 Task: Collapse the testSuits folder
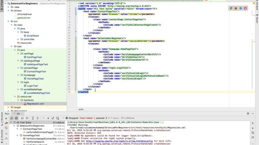click(18, 100)
